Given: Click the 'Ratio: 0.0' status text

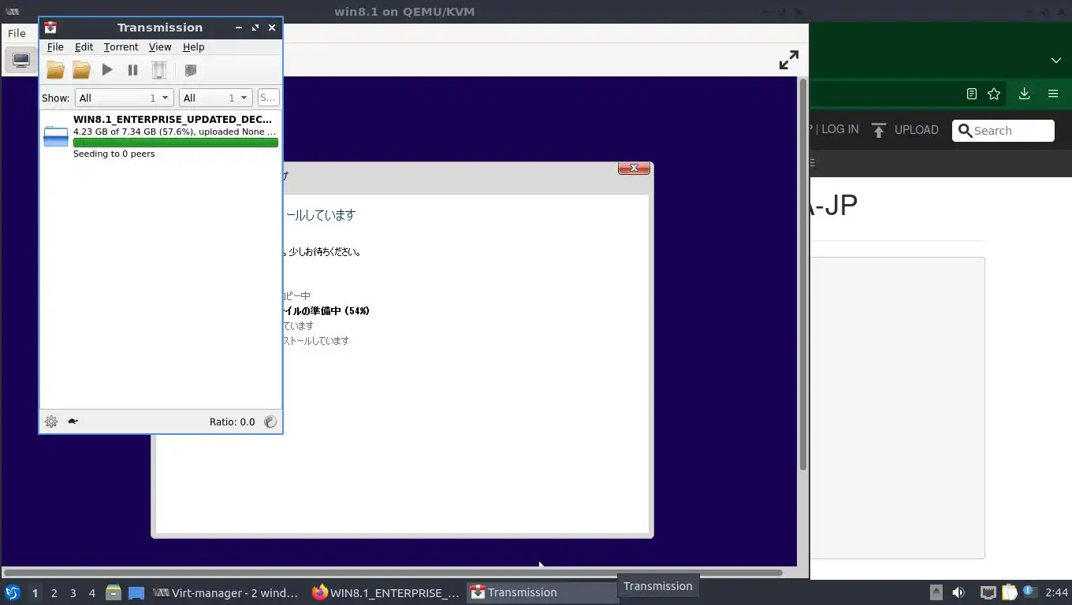Looking at the screenshot, I should (x=232, y=421).
